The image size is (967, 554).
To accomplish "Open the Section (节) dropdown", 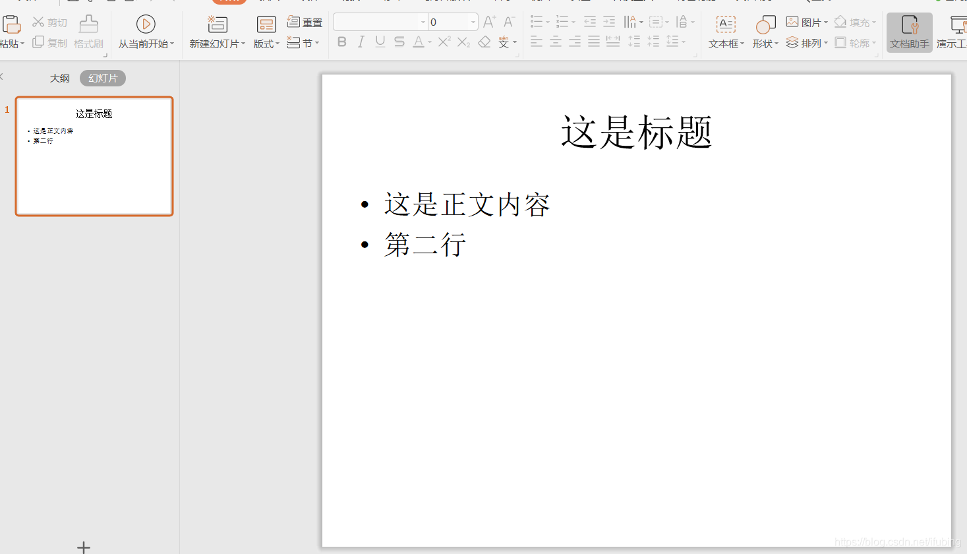I will pos(303,43).
